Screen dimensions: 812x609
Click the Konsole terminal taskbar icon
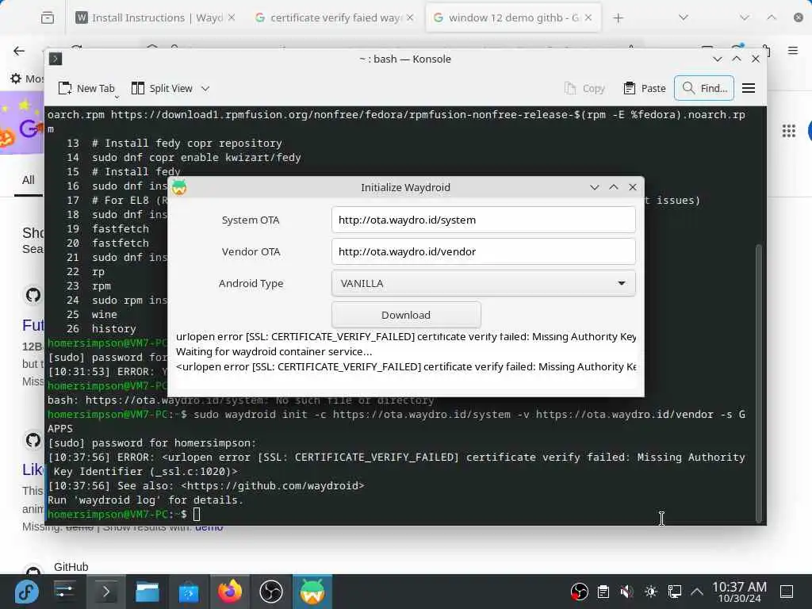[106, 592]
